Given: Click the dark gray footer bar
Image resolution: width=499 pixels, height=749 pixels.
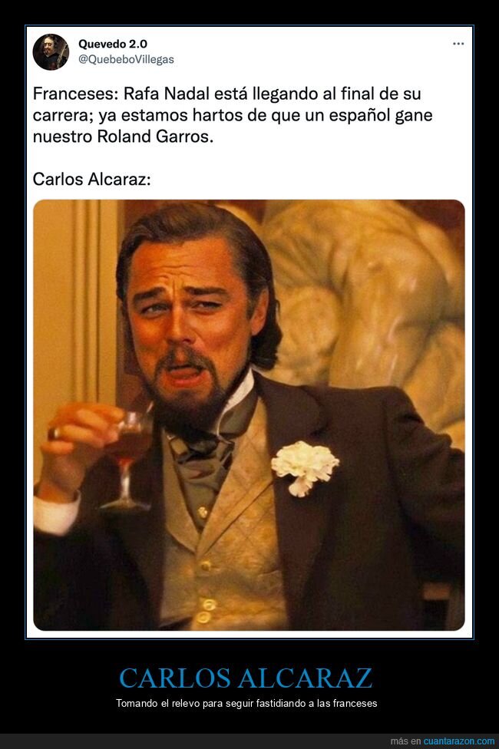Looking at the screenshot, I should [x=249, y=741].
